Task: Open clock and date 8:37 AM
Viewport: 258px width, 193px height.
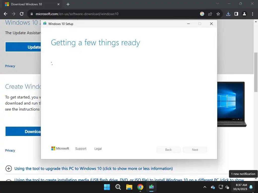Action: click(240, 187)
